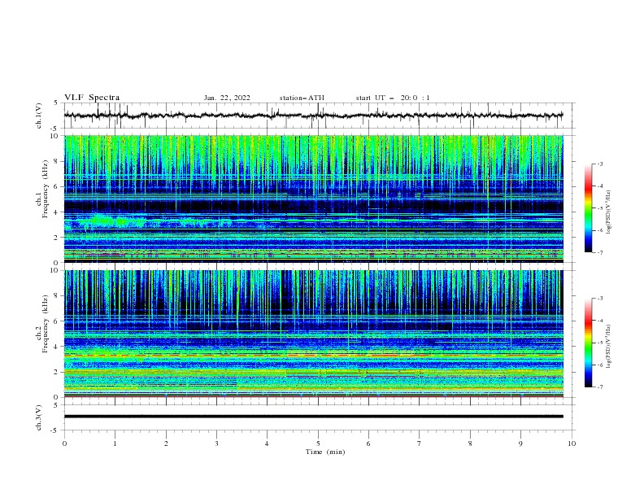Click the log(PSD) label beside ch.2 colorbar
This screenshot has height=498, width=644.
coord(609,347)
